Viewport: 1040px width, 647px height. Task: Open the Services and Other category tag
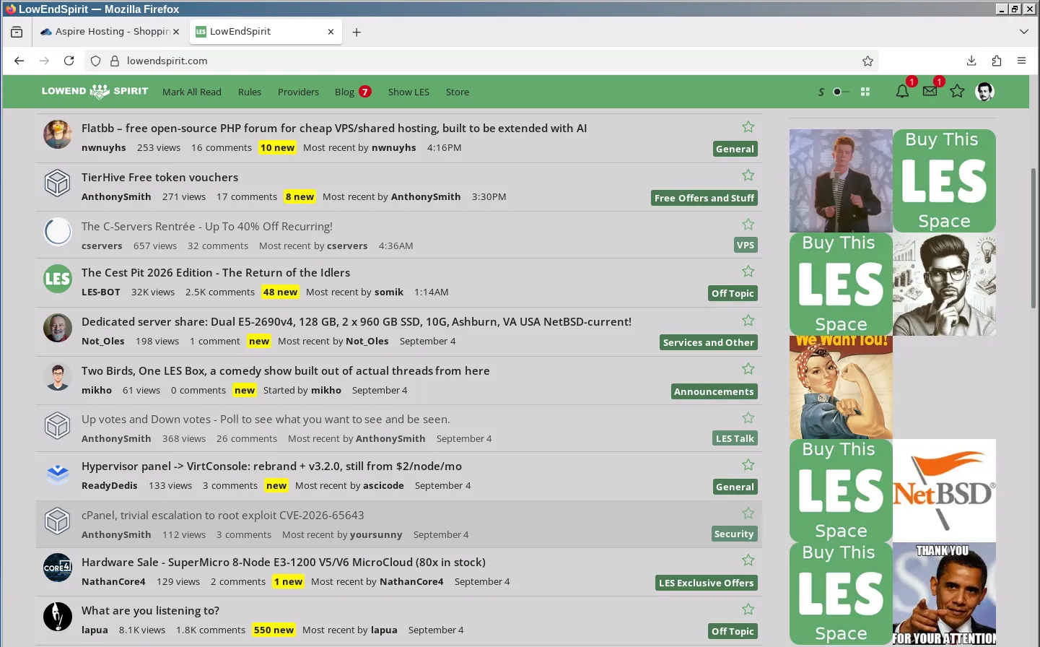tap(709, 342)
